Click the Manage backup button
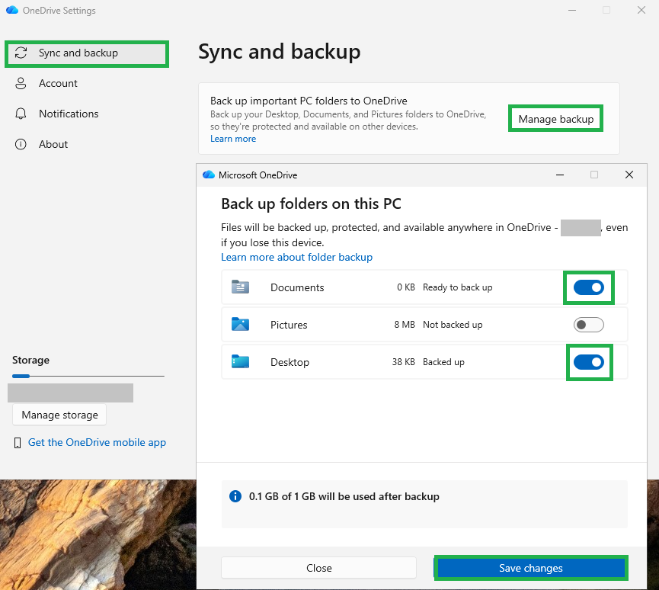The width and height of the screenshot is (659, 590). tap(555, 119)
